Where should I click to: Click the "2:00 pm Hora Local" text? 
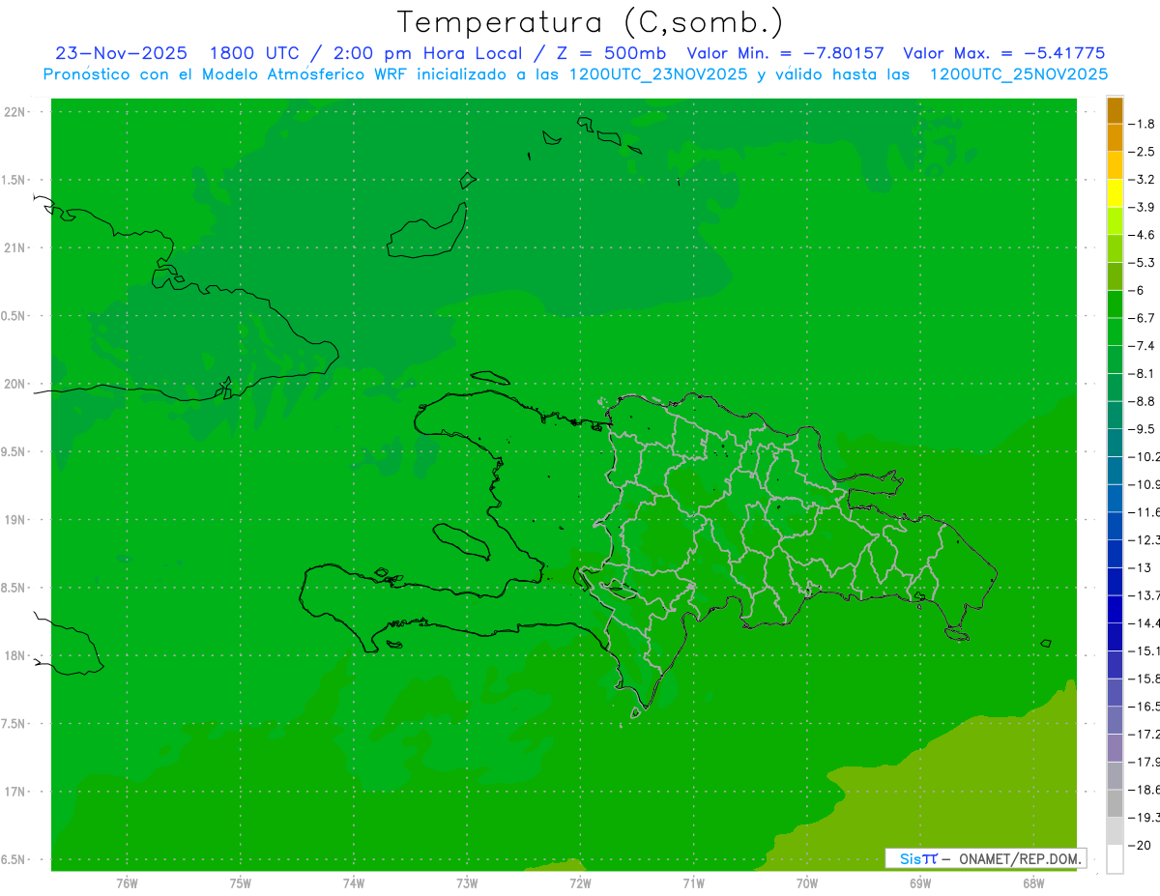click(428, 53)
